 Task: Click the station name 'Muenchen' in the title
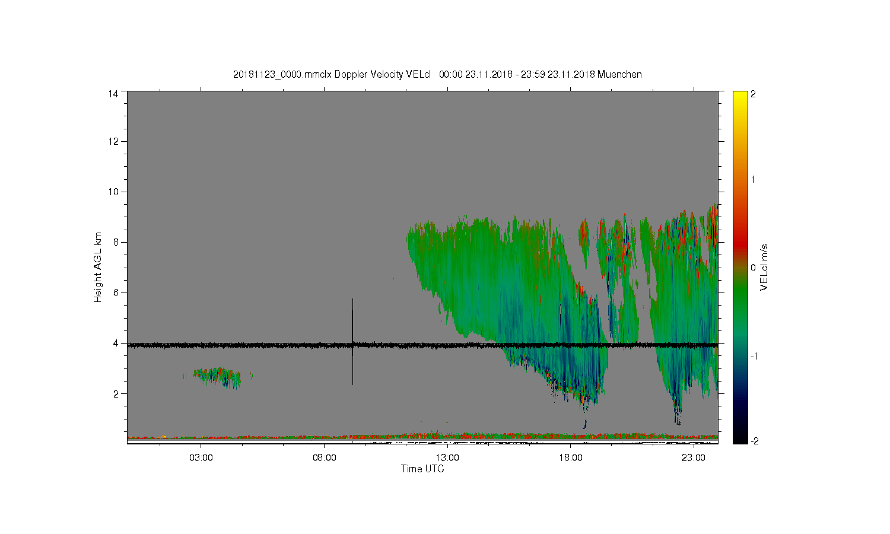[x=619, y=75]
